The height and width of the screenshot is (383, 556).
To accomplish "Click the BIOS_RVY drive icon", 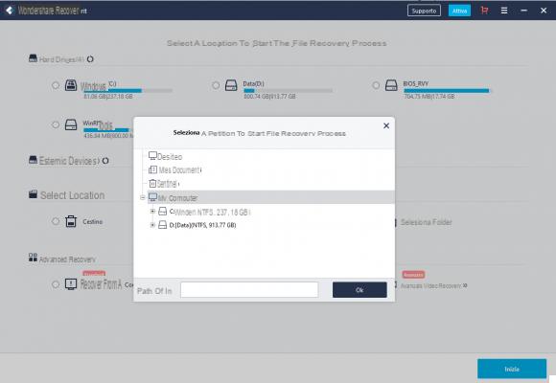I will tap(391, 85).
